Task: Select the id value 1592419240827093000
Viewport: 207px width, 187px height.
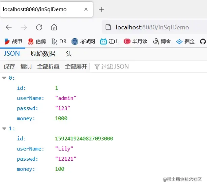Action: 84,138
